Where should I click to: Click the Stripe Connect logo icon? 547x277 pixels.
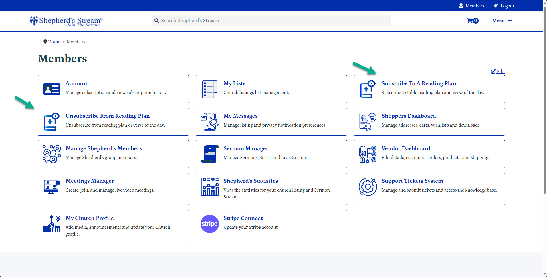click(210, 224)
